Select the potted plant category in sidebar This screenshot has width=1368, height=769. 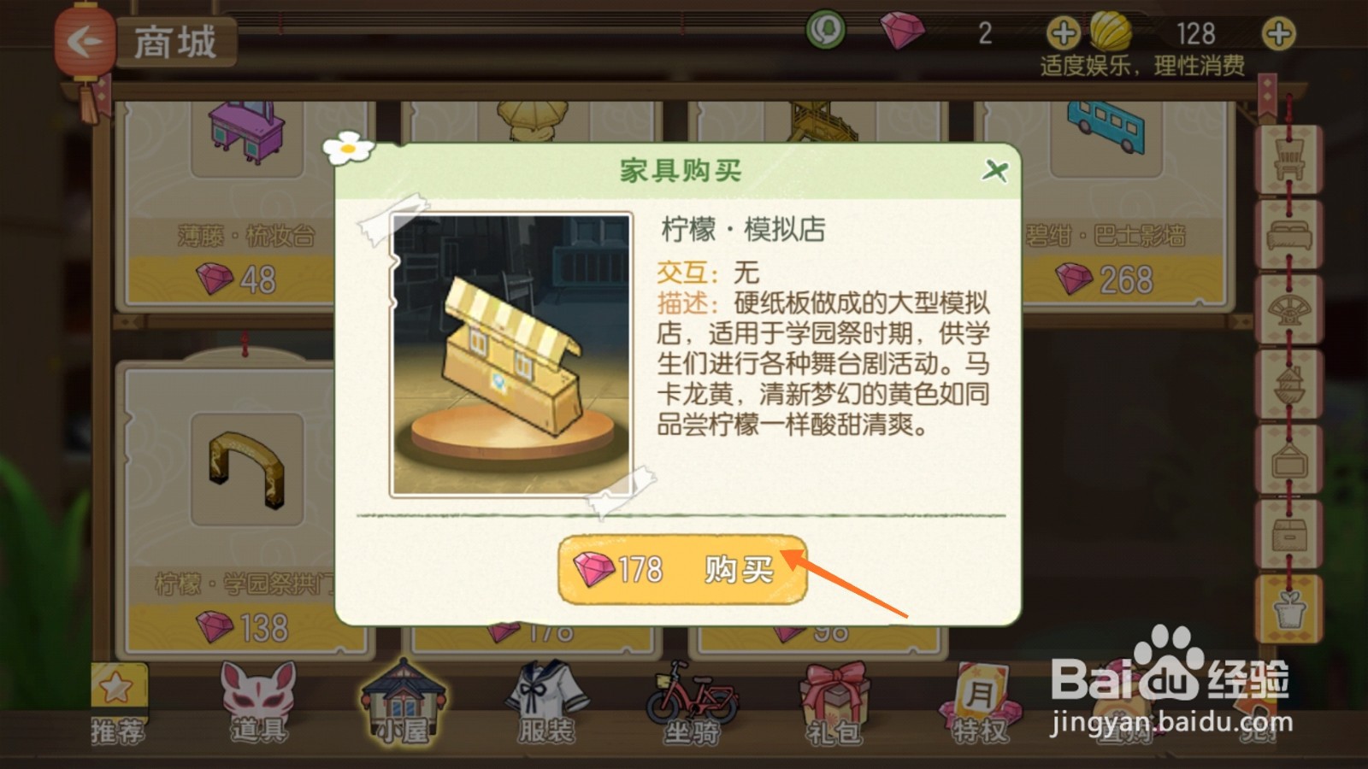coord(1288,608)
